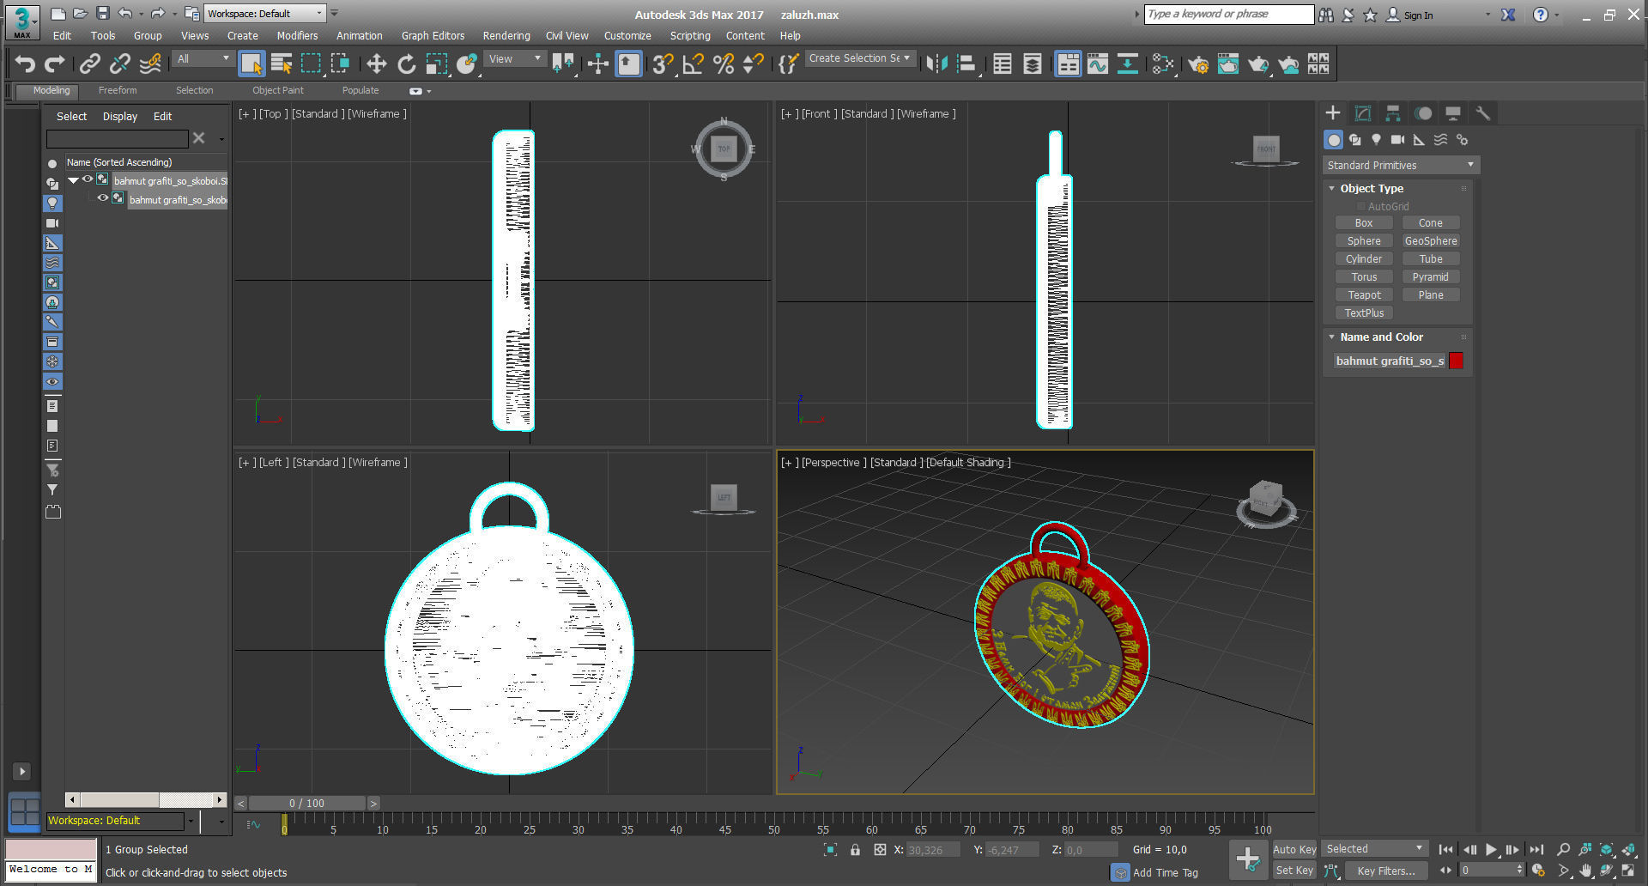Toggle the 3D Snaps button
Viewport: 1648px width, 886px height.
(662, 64)
